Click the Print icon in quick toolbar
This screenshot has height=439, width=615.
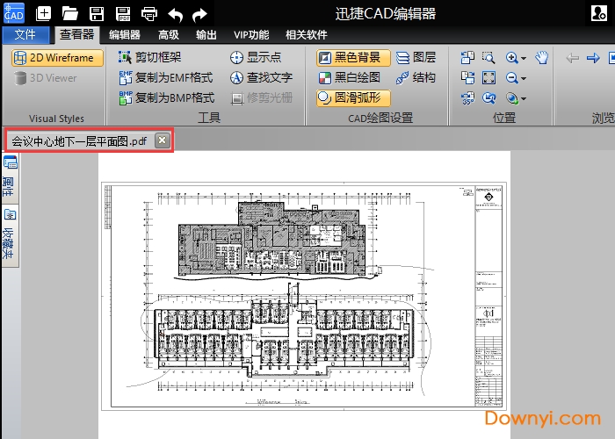(x=149, y=14)
